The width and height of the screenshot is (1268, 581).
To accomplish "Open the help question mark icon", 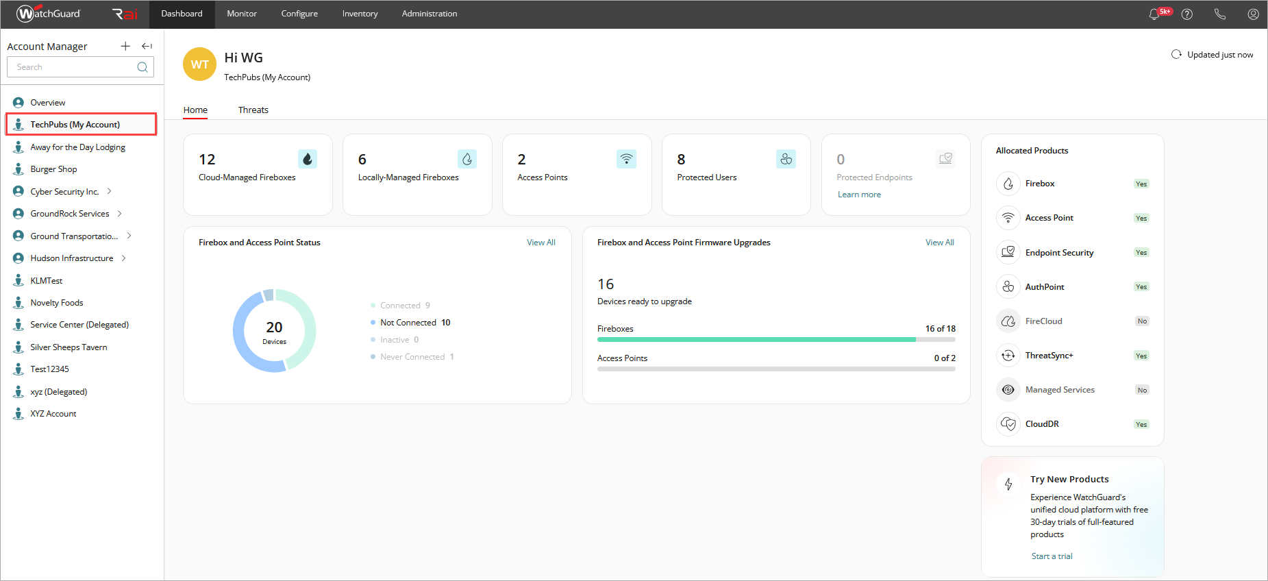I will pos(1187,14).
